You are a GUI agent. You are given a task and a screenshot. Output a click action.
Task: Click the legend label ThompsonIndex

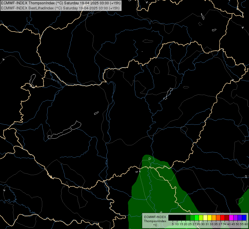(155, 221)
